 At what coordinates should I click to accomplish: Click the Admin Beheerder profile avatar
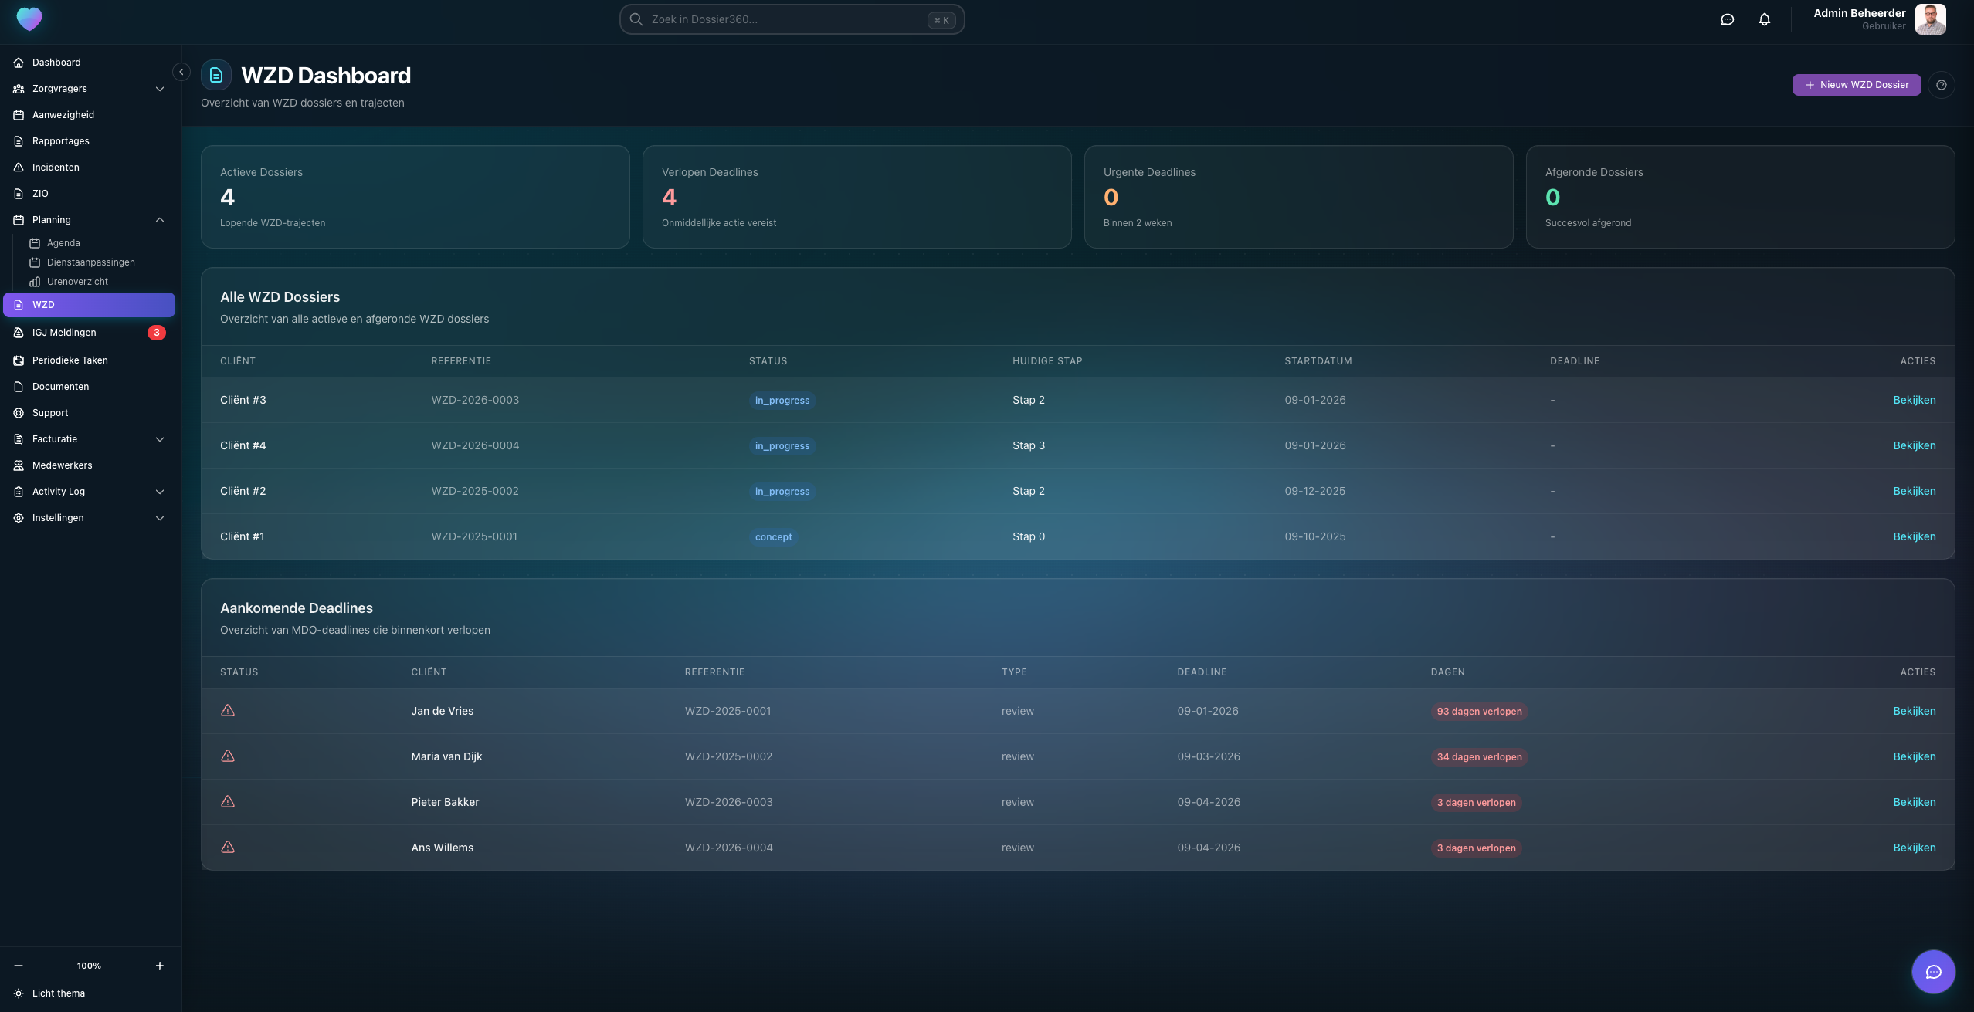coord(1929,19)
